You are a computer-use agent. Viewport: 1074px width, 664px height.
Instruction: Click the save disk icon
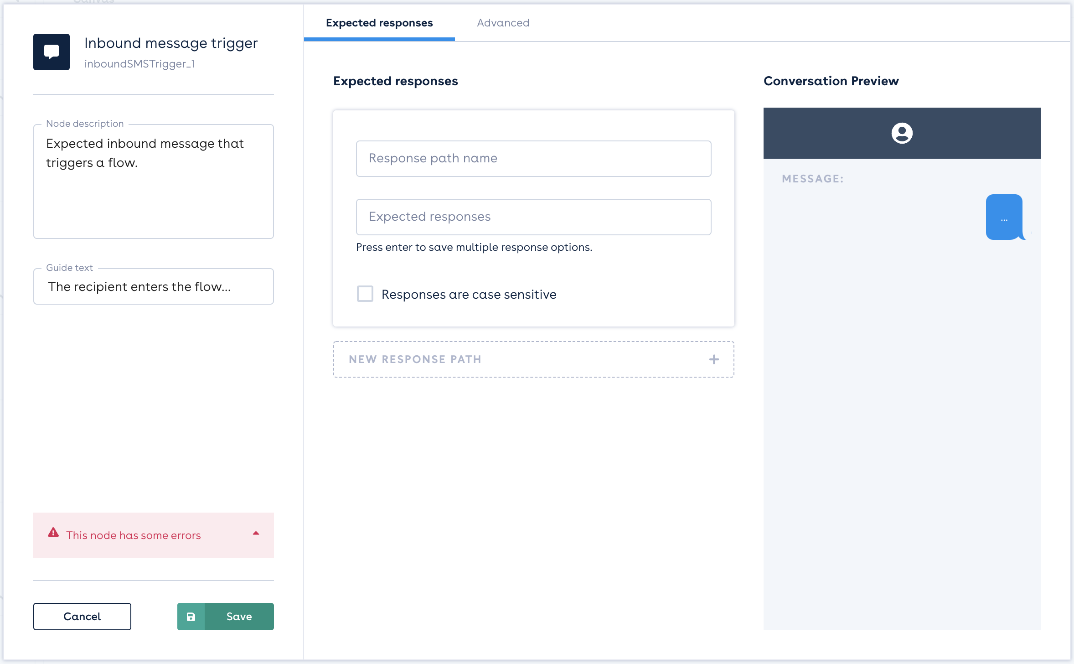[191, 617]
